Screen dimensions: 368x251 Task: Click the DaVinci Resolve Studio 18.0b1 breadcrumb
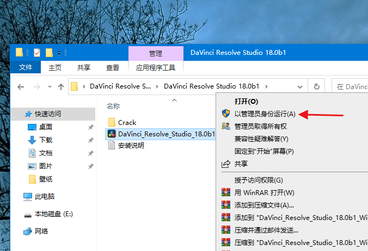[x=212, y=86]
